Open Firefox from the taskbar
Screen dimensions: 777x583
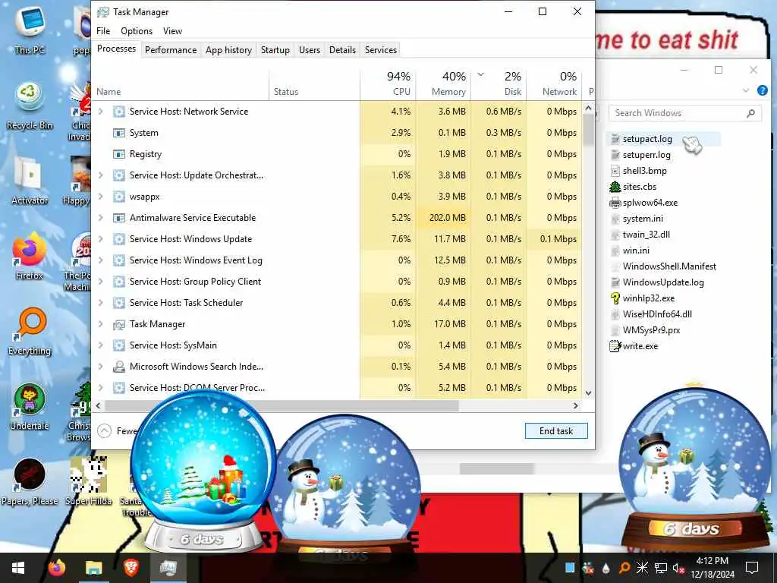(x=57, y=568)
